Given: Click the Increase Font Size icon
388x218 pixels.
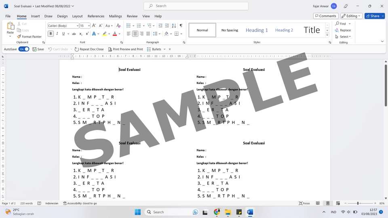Looking at the screenshot, I should 94,26.
